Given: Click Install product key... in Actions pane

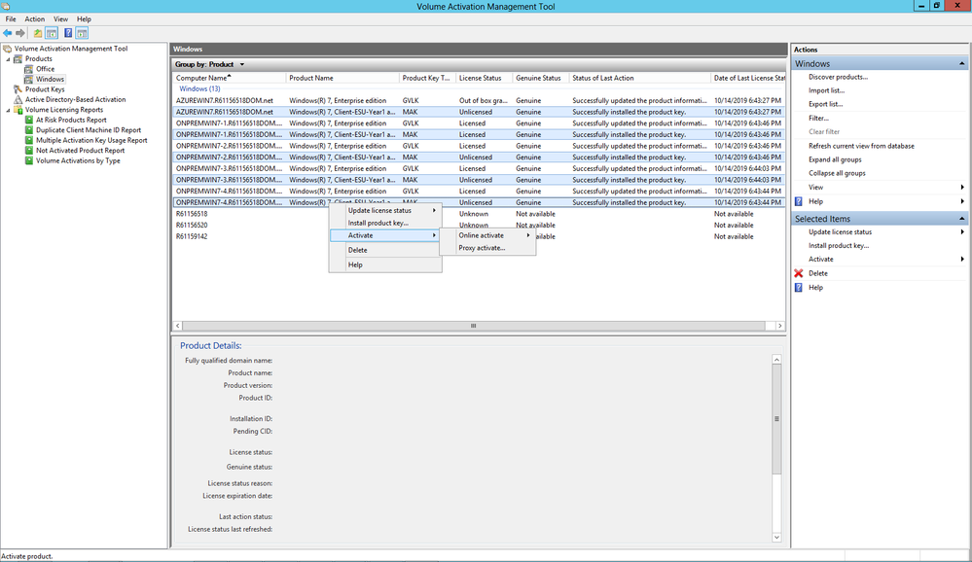Looking at the screenshot, I should coord(839,245).
